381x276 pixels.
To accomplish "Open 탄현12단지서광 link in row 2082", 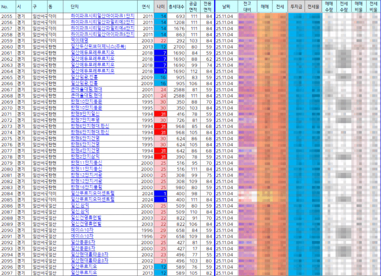I will [87, 181].
